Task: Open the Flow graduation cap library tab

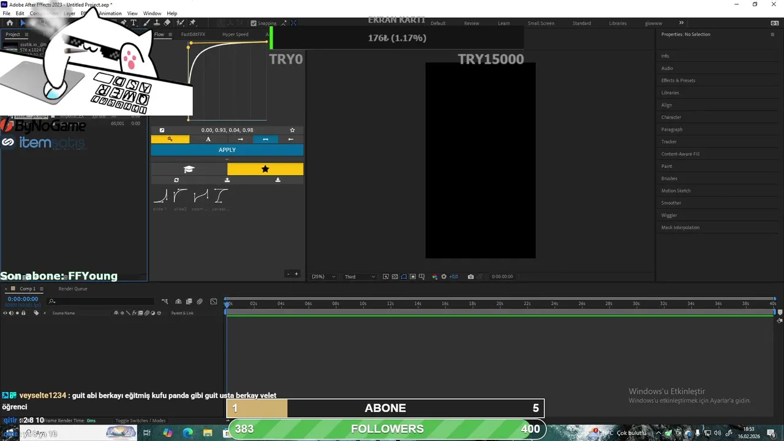Action: (x=189, y=169)
